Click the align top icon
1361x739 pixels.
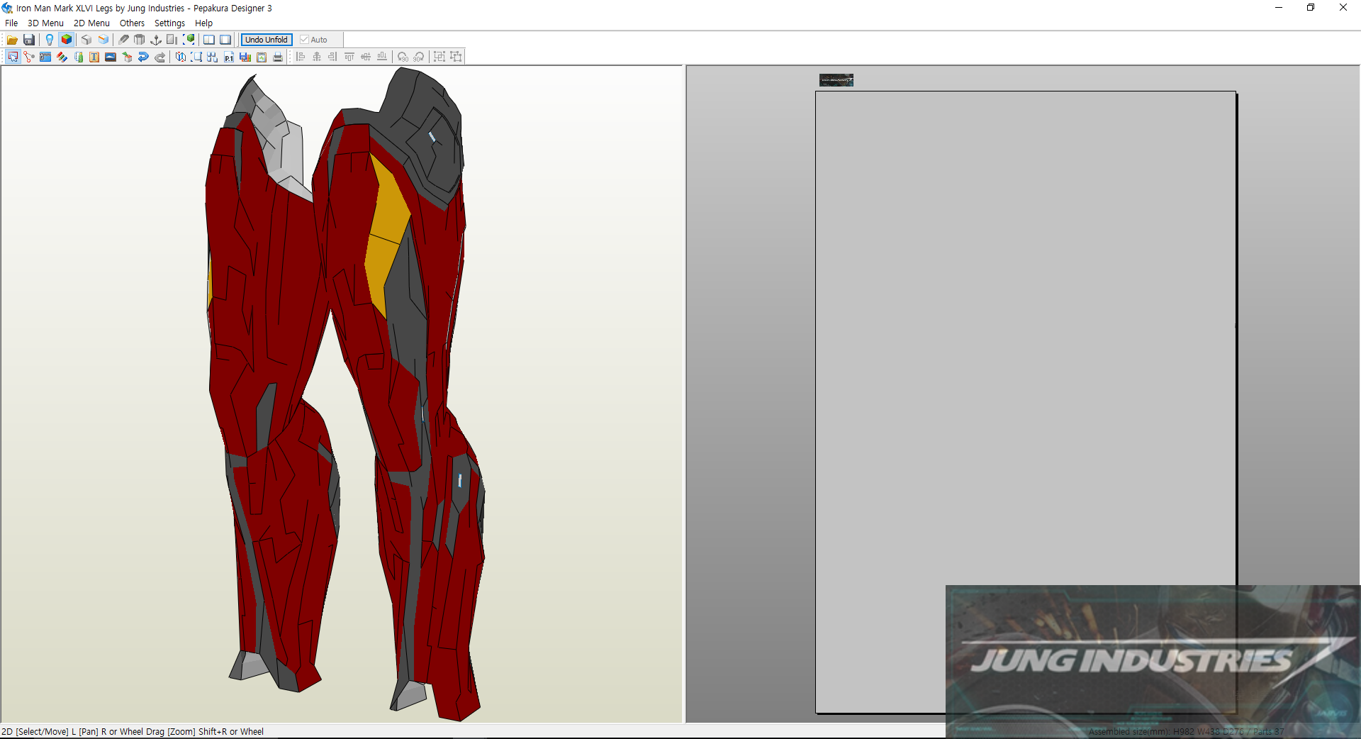(349, 57)
